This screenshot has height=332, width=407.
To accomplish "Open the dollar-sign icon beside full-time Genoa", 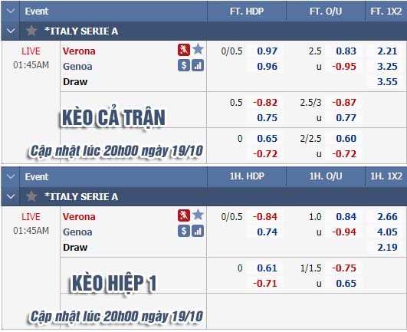I will pyautogui.click(x=184, y=65).
